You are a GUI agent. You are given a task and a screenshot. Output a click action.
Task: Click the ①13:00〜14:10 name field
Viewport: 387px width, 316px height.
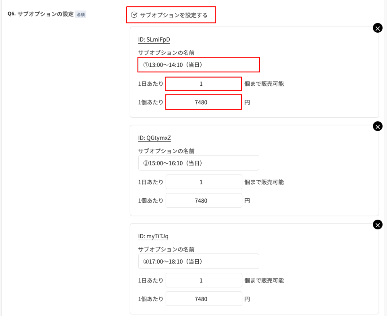pyautogui.click(x=199, y=65)
